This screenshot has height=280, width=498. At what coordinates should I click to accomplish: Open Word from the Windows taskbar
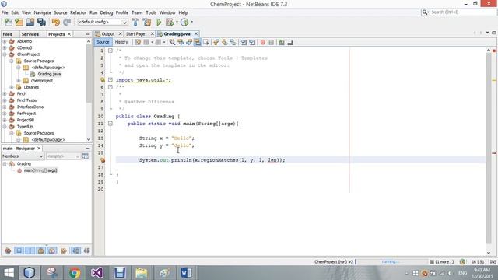coord(187,273)
